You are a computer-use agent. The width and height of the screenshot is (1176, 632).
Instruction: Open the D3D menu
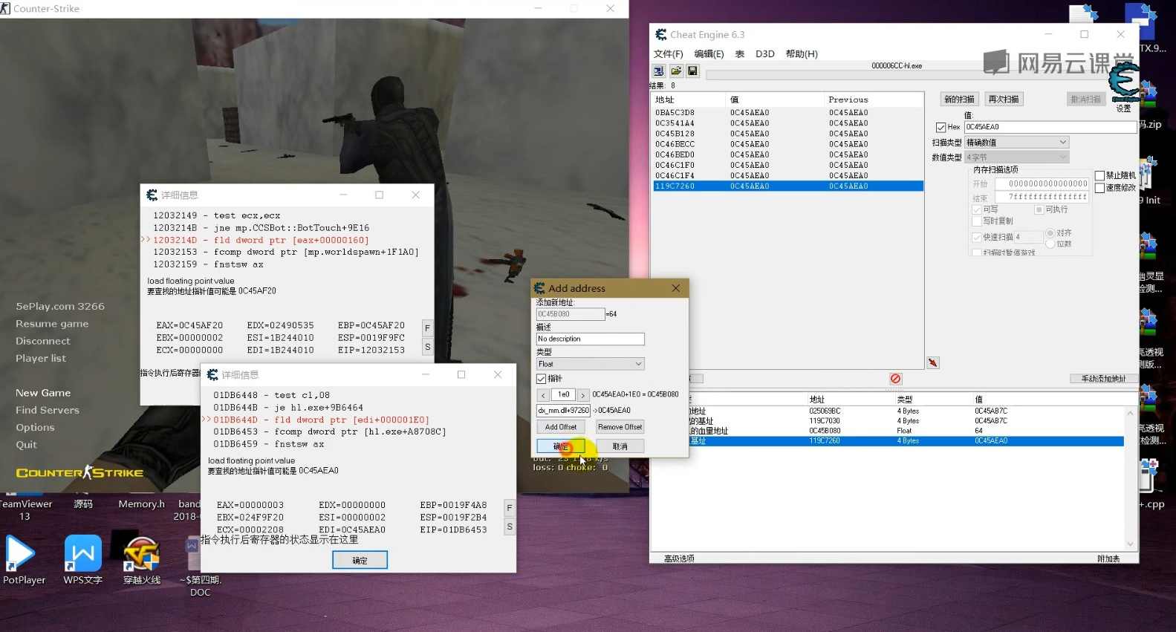click(764, 54)
